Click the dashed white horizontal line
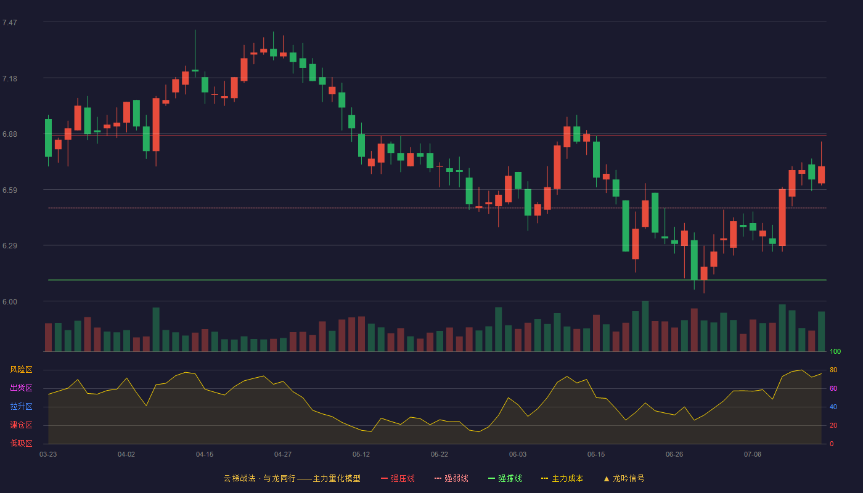 [437, 208]
